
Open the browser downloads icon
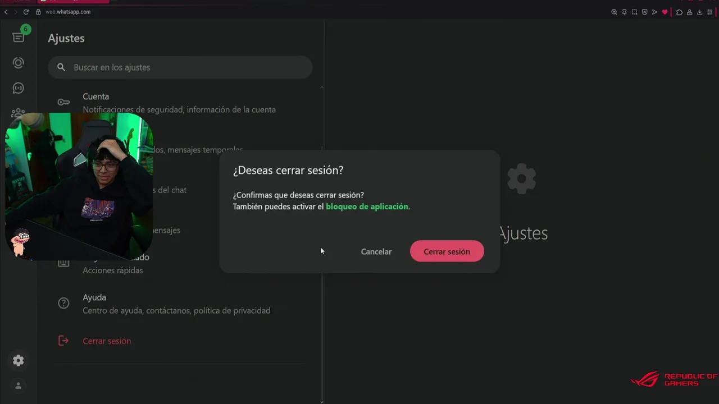[x=699, y=12]
